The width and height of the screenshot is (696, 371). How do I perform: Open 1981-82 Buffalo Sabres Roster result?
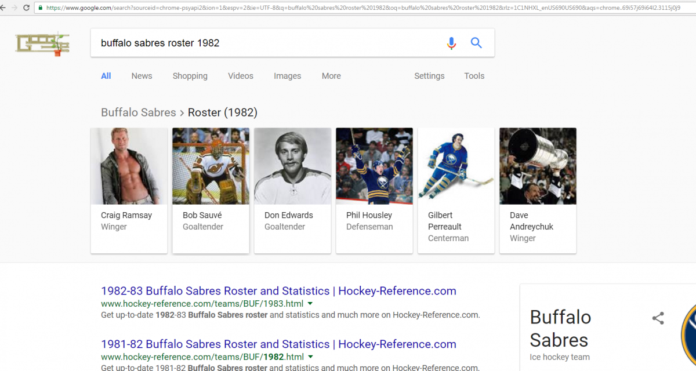(278, 344)
